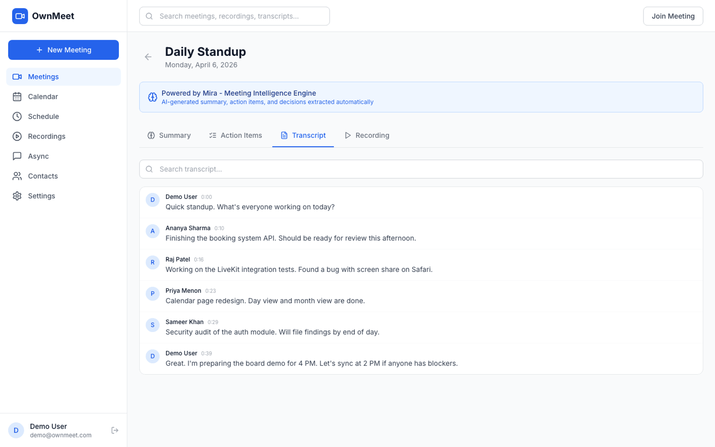The width and height of the screenshot is (715, 447).
Task: Click the Monday, April 6, 2026 date
Action: pos(201,65)
